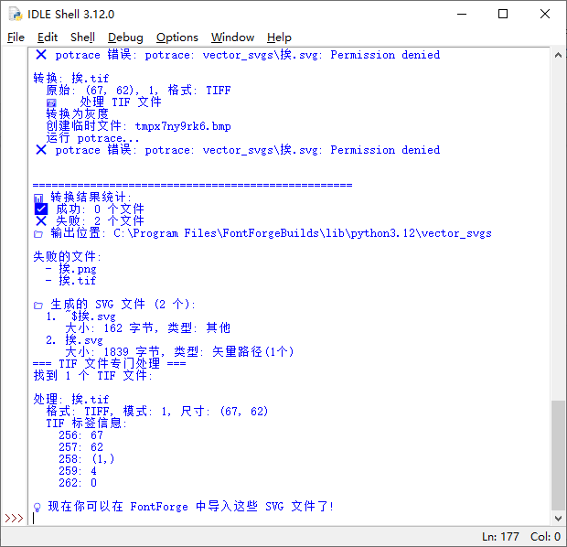
Task: Open the Debug menu
Action: coord(125,38)
